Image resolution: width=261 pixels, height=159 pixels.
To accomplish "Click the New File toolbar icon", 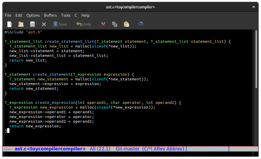I will coord(10,24).
